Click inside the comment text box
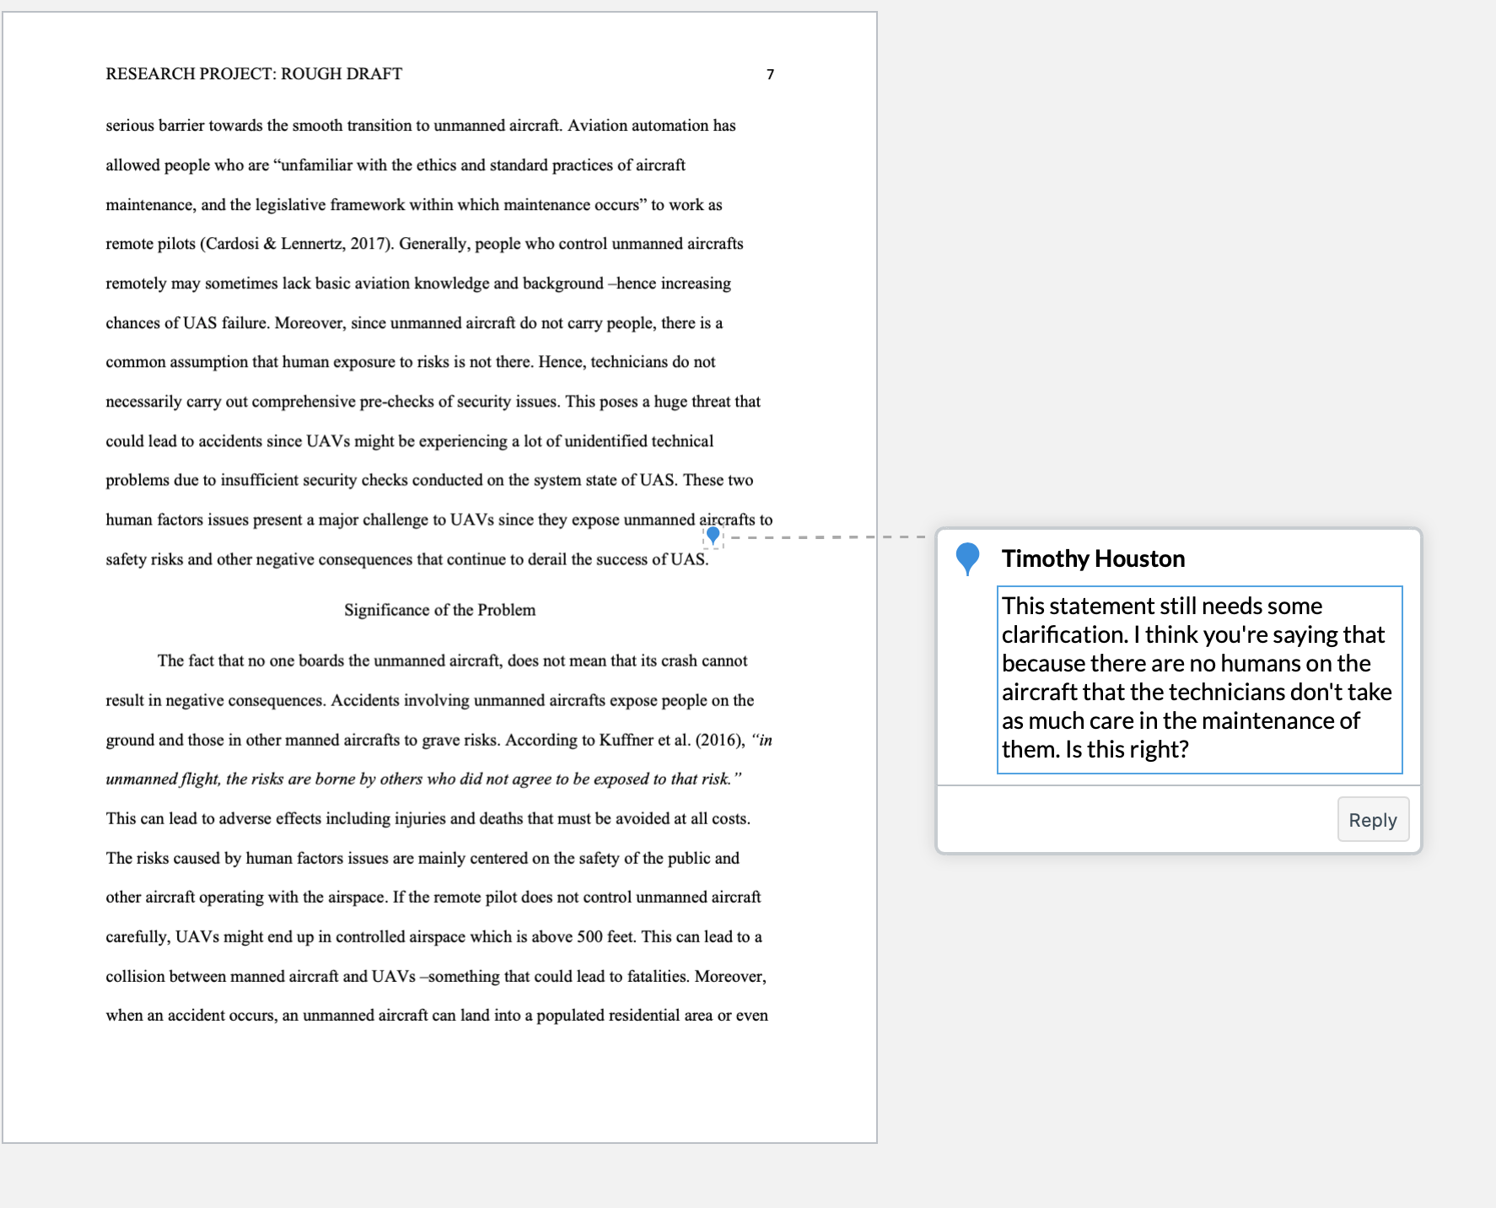This screenshot has width=1496, height=1208. coord(1199,680)
